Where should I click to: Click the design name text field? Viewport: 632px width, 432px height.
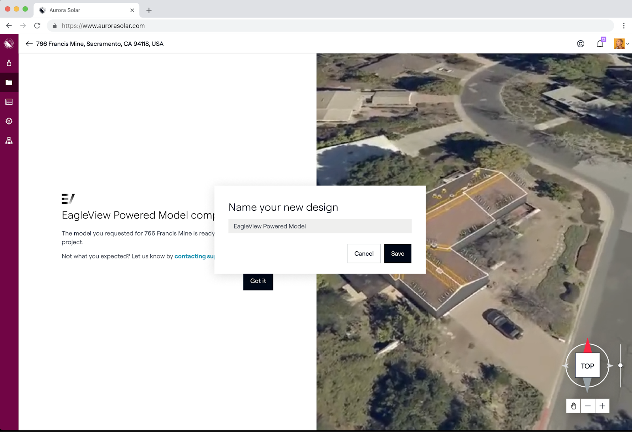tap(320, 226)
